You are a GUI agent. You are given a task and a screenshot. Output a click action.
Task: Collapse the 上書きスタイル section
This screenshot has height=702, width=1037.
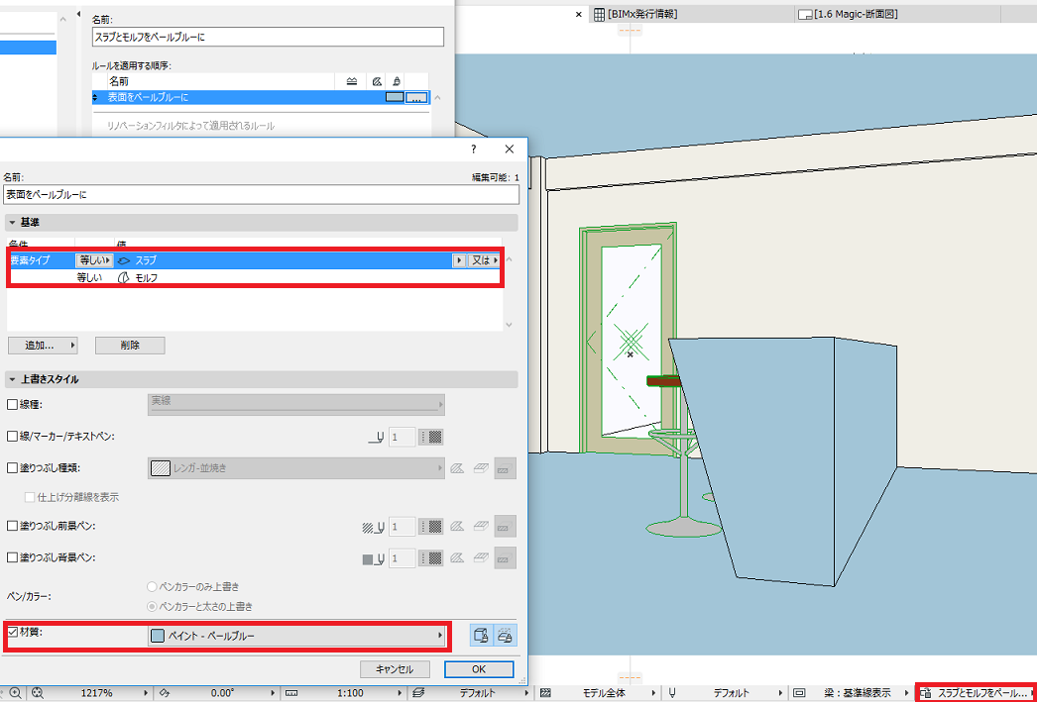click(13, 380)
